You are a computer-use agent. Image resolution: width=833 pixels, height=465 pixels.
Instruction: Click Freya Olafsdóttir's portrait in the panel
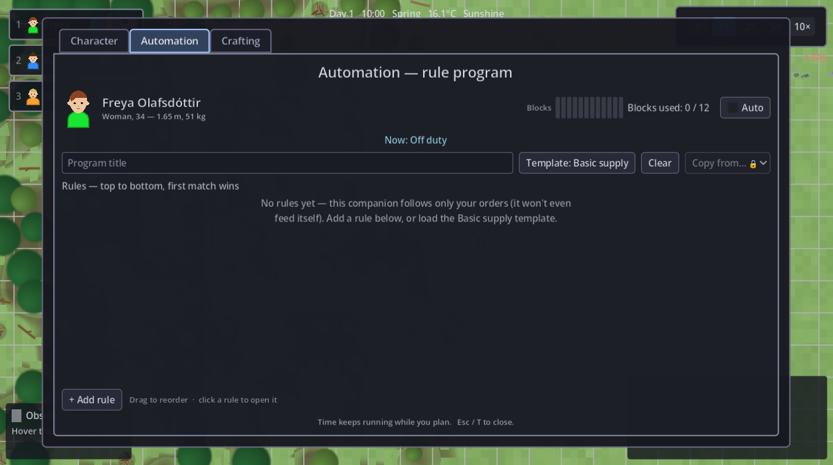point(78,109)
